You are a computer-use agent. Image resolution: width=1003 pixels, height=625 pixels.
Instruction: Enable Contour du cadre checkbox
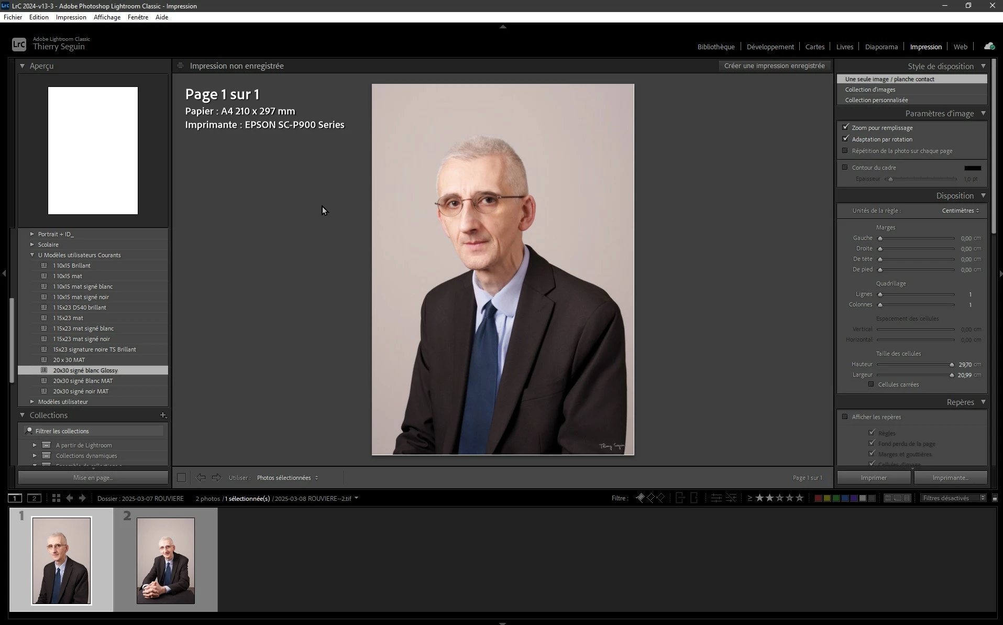(x=845, y=168)
